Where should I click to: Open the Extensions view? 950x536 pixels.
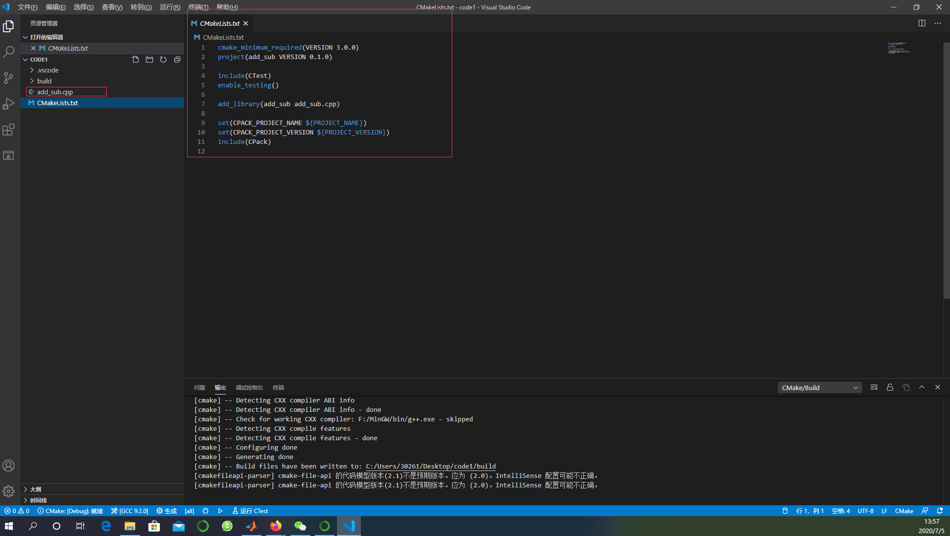click(8, 130)
